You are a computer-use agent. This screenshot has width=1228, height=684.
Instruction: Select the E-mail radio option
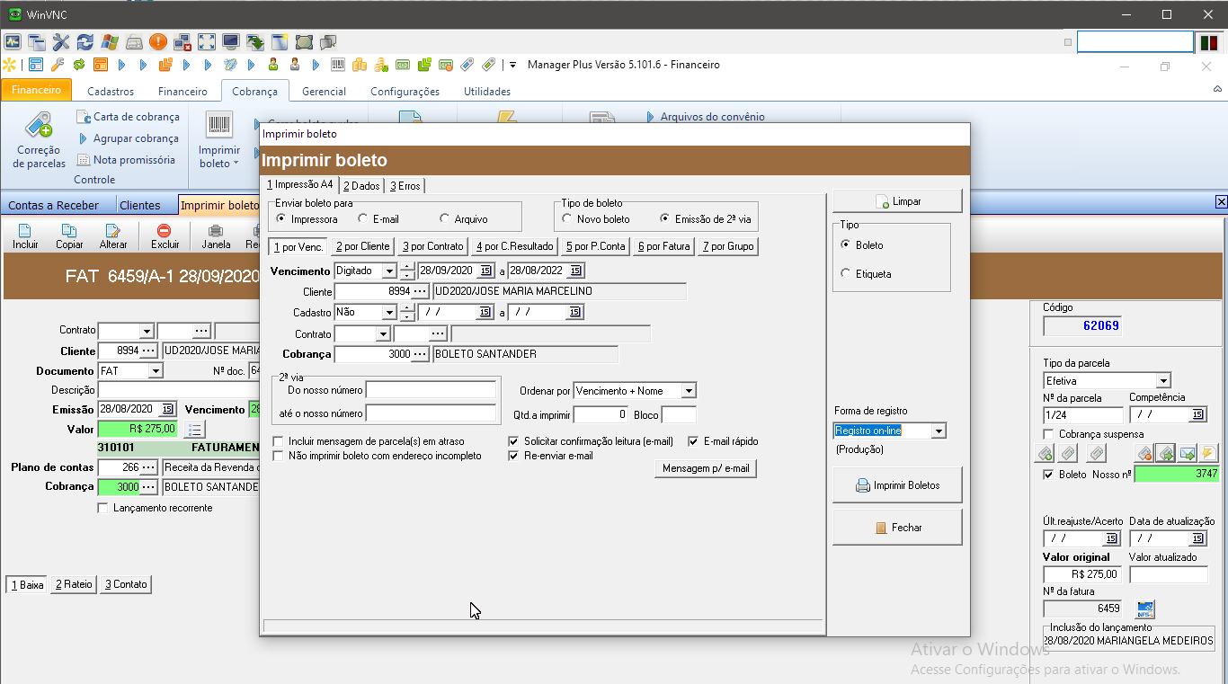tap(363, 218)
